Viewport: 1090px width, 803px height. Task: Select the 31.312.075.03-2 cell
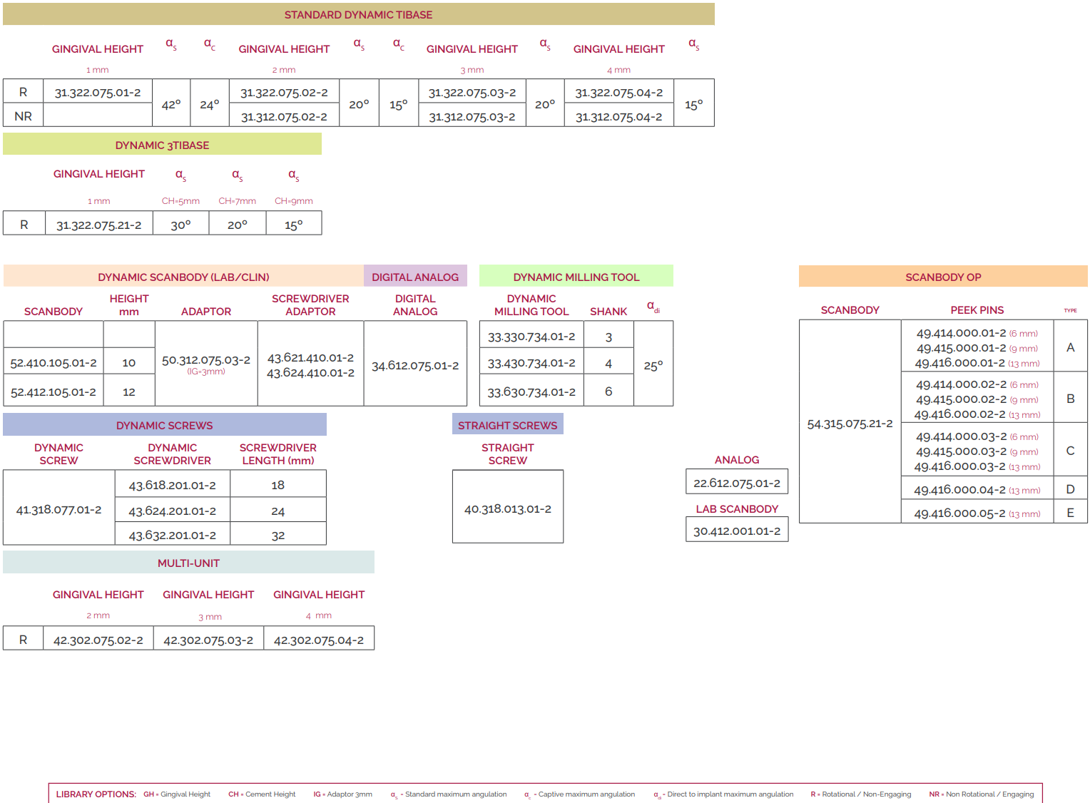coord(472,116)
